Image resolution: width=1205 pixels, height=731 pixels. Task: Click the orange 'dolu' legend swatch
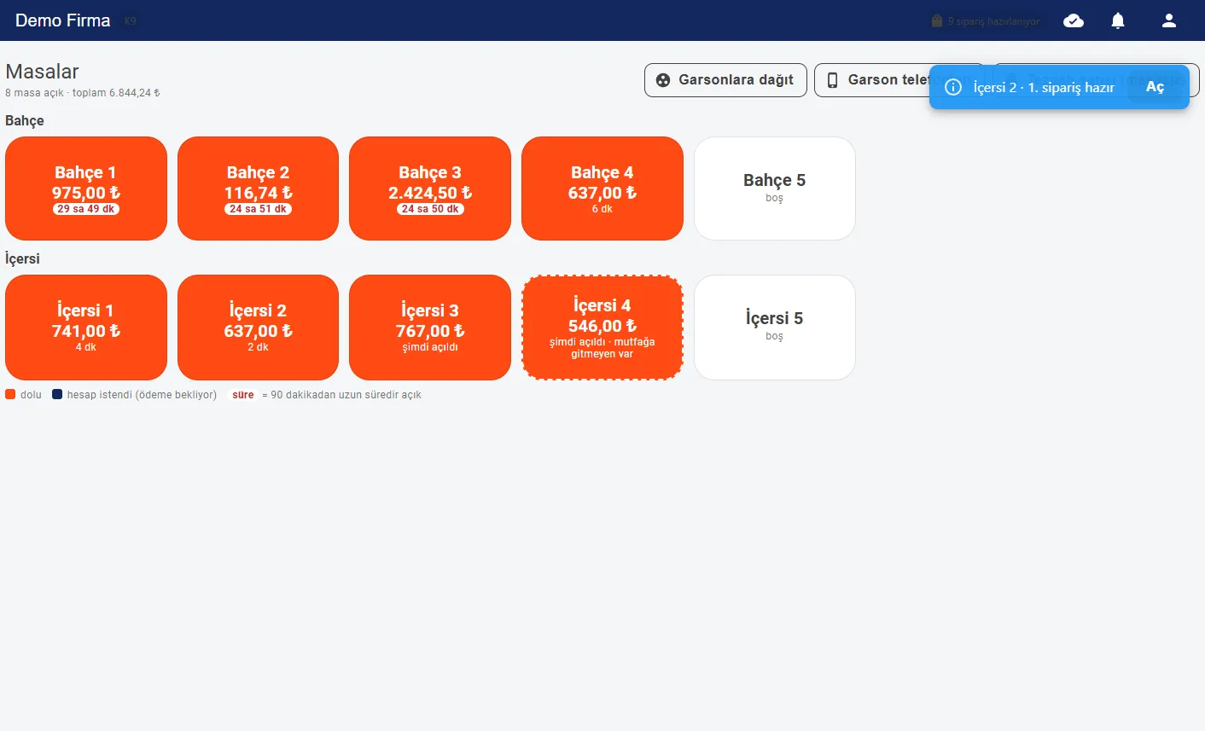10,394
